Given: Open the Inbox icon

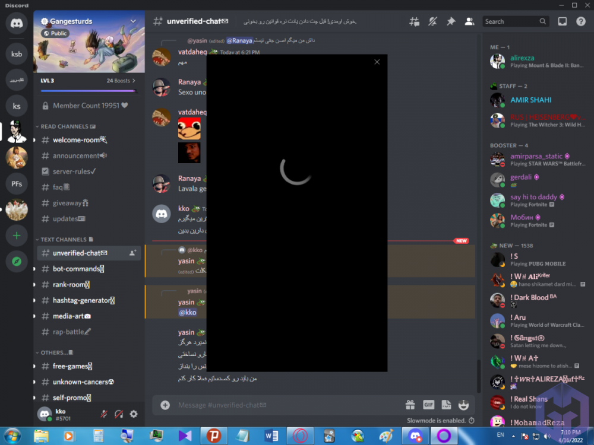Looking at the screenshot, I should 563,21.
